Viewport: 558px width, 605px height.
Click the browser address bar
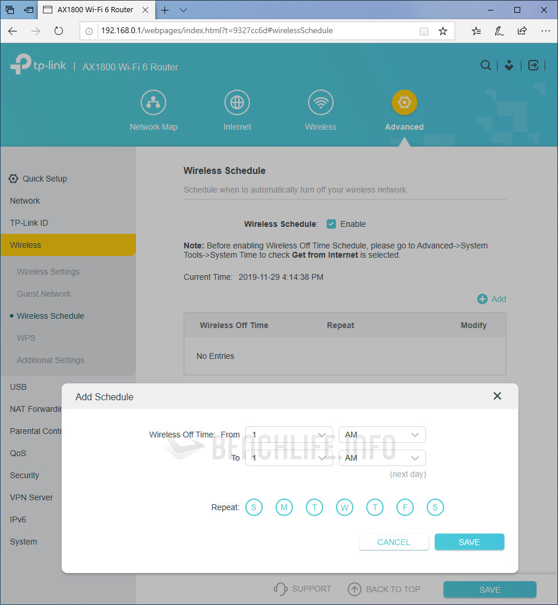click(256, 31)
